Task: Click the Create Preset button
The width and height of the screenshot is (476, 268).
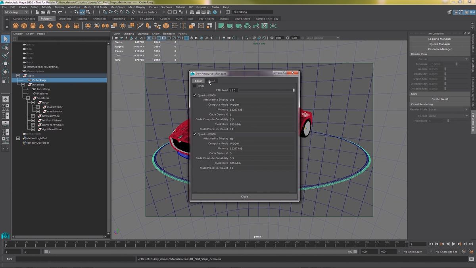Action: (x=440, y=99)
